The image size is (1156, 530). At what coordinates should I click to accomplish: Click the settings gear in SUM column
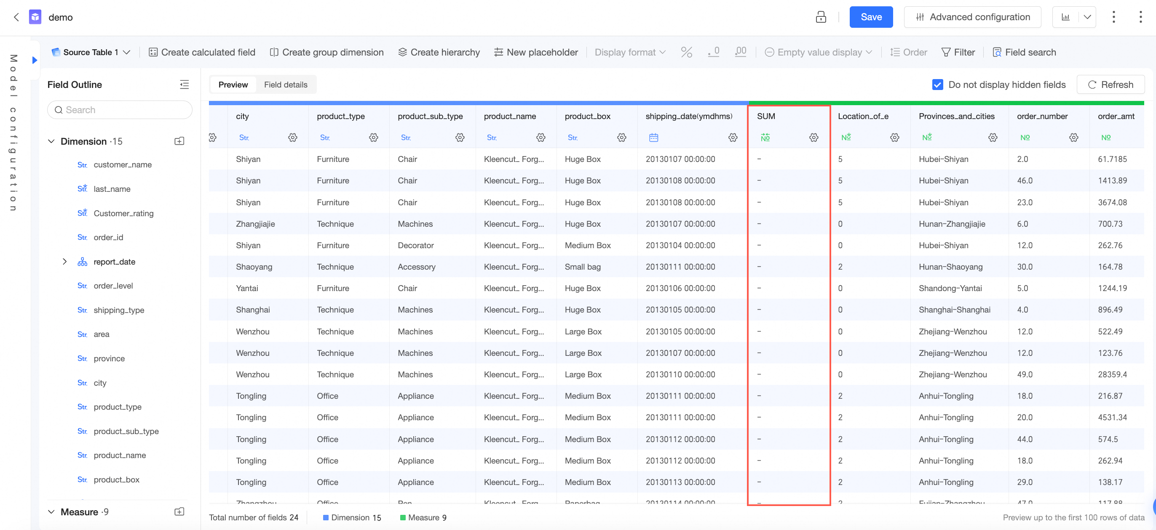(813, 138)
